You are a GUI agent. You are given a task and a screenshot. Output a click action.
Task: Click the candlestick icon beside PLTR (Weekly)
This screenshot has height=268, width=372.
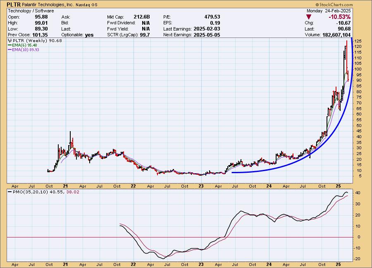[x=10, y=41]
